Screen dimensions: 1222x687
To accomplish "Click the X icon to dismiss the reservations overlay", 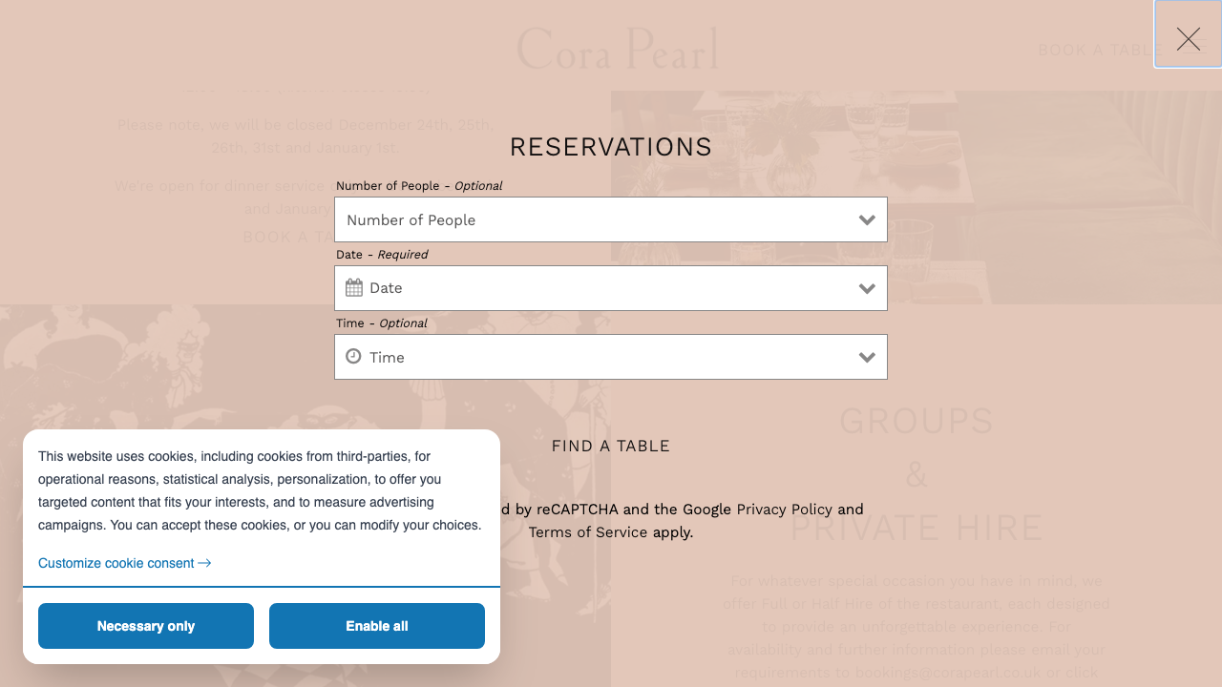I will [x=1188, y=39].
